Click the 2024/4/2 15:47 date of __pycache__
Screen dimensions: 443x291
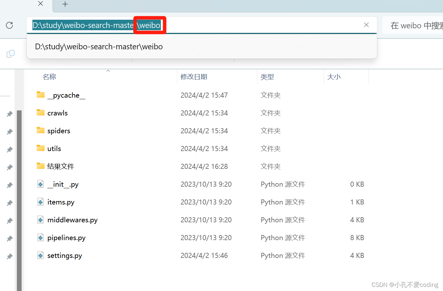204,95
